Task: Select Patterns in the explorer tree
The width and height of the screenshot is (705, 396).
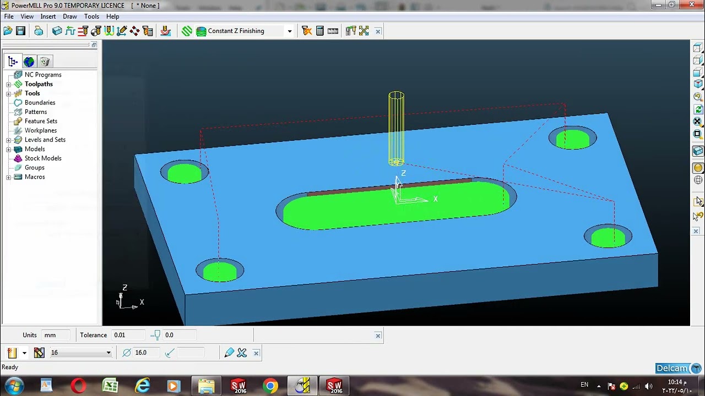Action: 36,112
